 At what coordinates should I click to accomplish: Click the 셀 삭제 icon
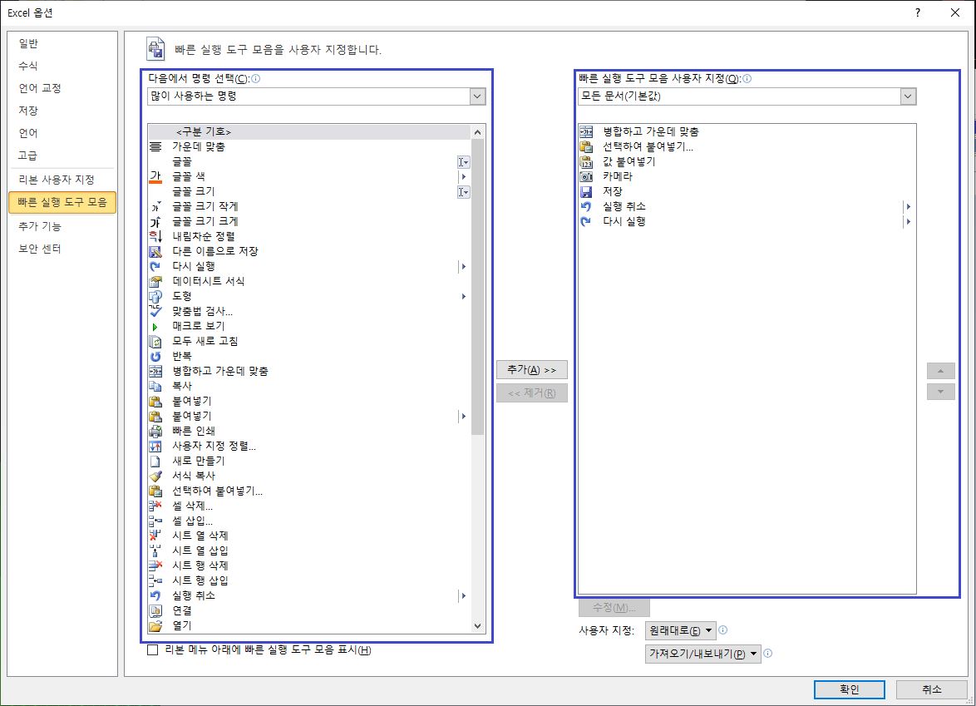(155, 506)
